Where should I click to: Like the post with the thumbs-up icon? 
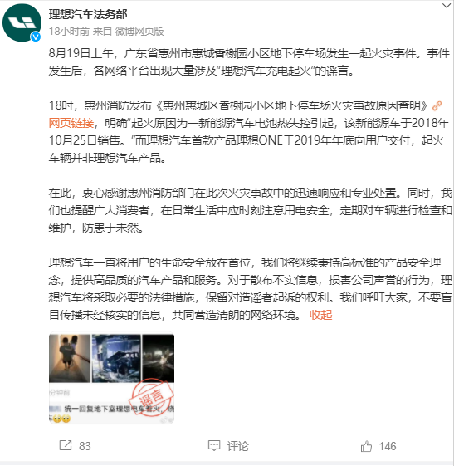pyautogui.click(x=366, y=446)
